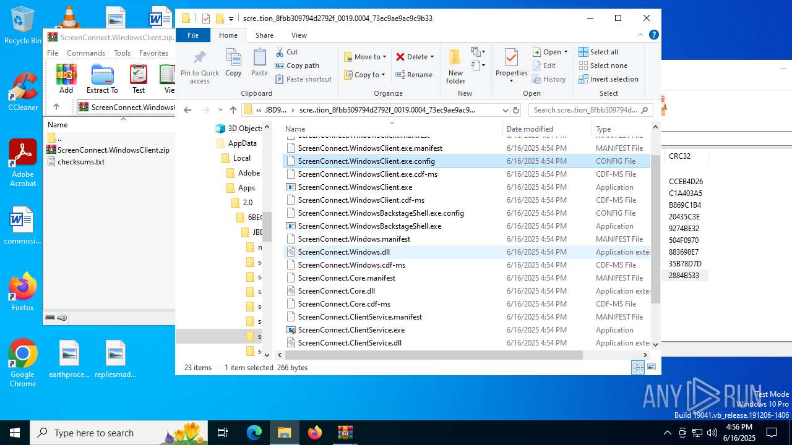Refresh the current folder view
The width and height of the screenshot is (792, 445).
(517, 110)
